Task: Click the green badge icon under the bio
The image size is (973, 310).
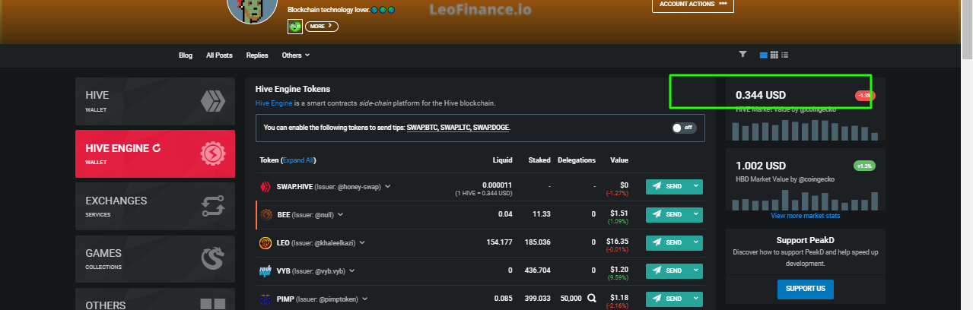Action: (x=295, y=27)
